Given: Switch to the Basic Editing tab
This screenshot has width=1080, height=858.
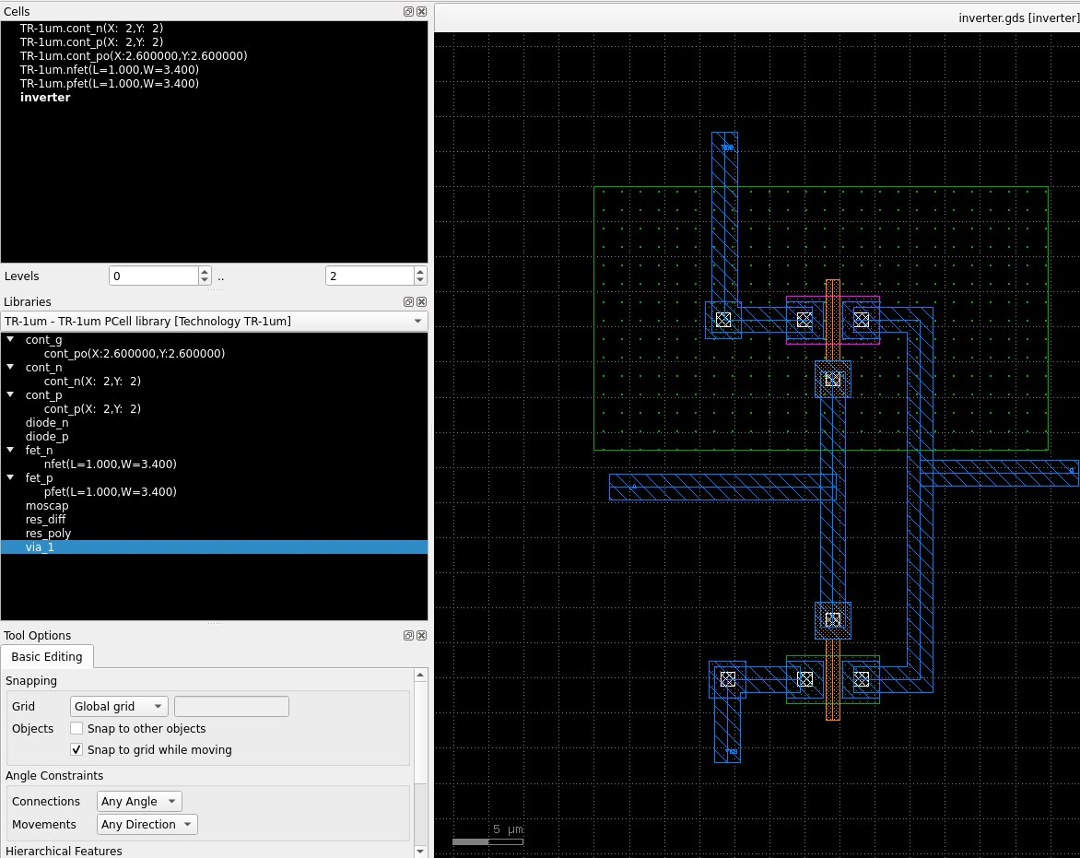Looking at the screenshot, I should pyautogui.click(x=47, y=657).
